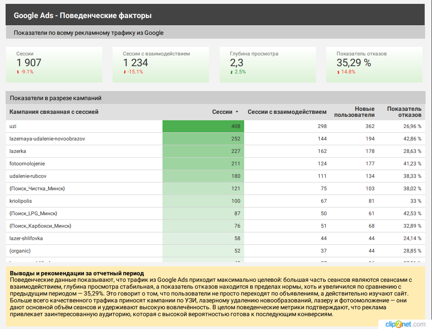Screen dimensions: 432x329
Task: Select the Сессии scorecard showing 1 907
Action: (x=54, y=64)
